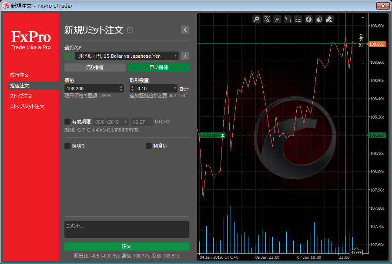392x264 pixels.
Task: Close the 新規注文 window
Action: tap(383, 6)
